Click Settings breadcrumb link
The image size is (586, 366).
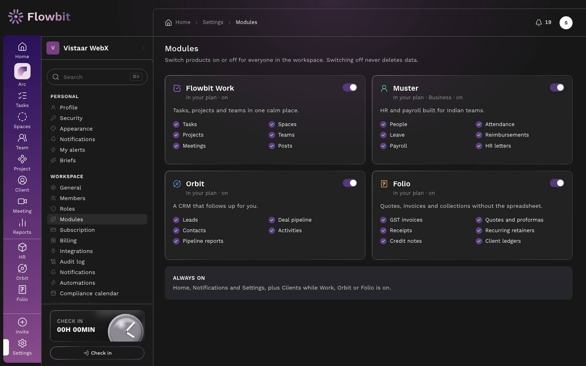click(213, 22)
